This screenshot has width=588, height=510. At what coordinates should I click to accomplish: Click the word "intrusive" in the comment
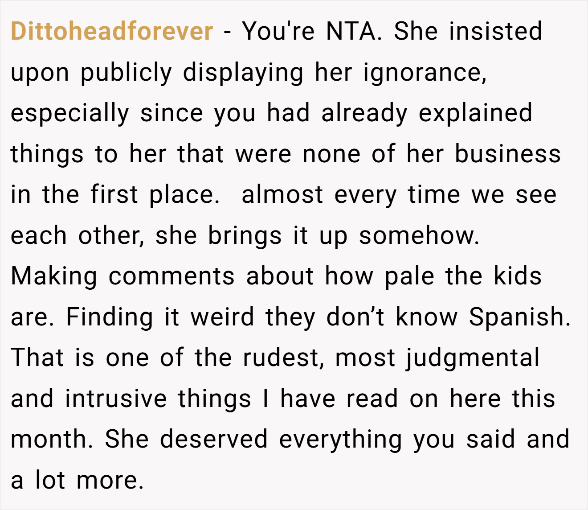click(116, 399)
